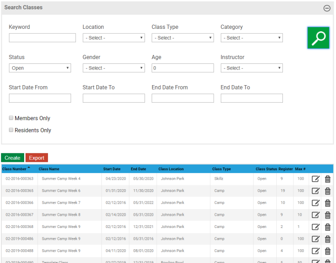Image resolution: width=336 pixels, height=263 pixels.
Task: Open the Location dropdown
Action: click(x=114, y=38)
